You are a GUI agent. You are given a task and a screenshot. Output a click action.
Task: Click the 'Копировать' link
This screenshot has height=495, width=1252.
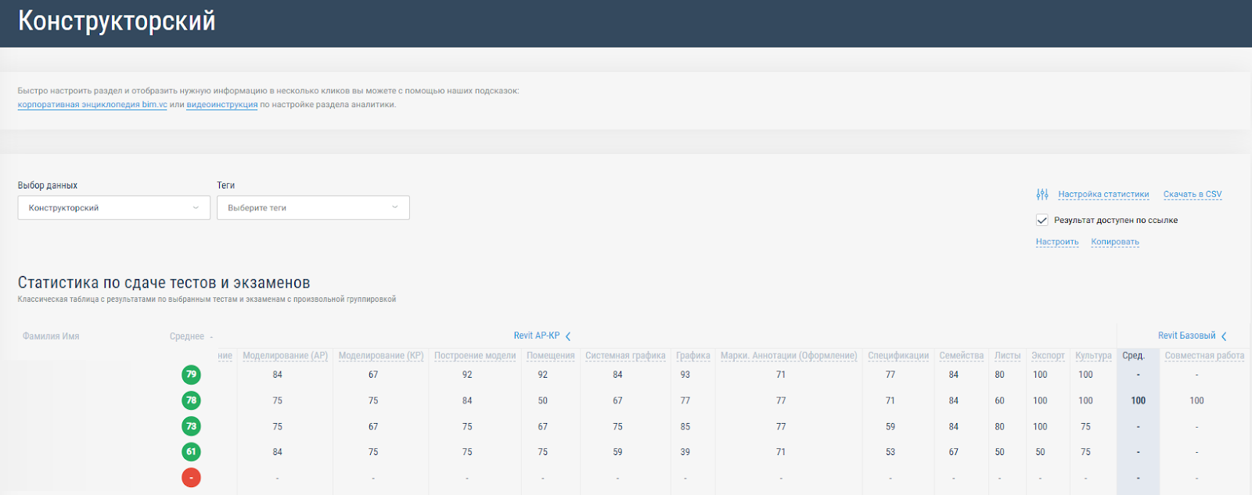[x=1114, y=242]
